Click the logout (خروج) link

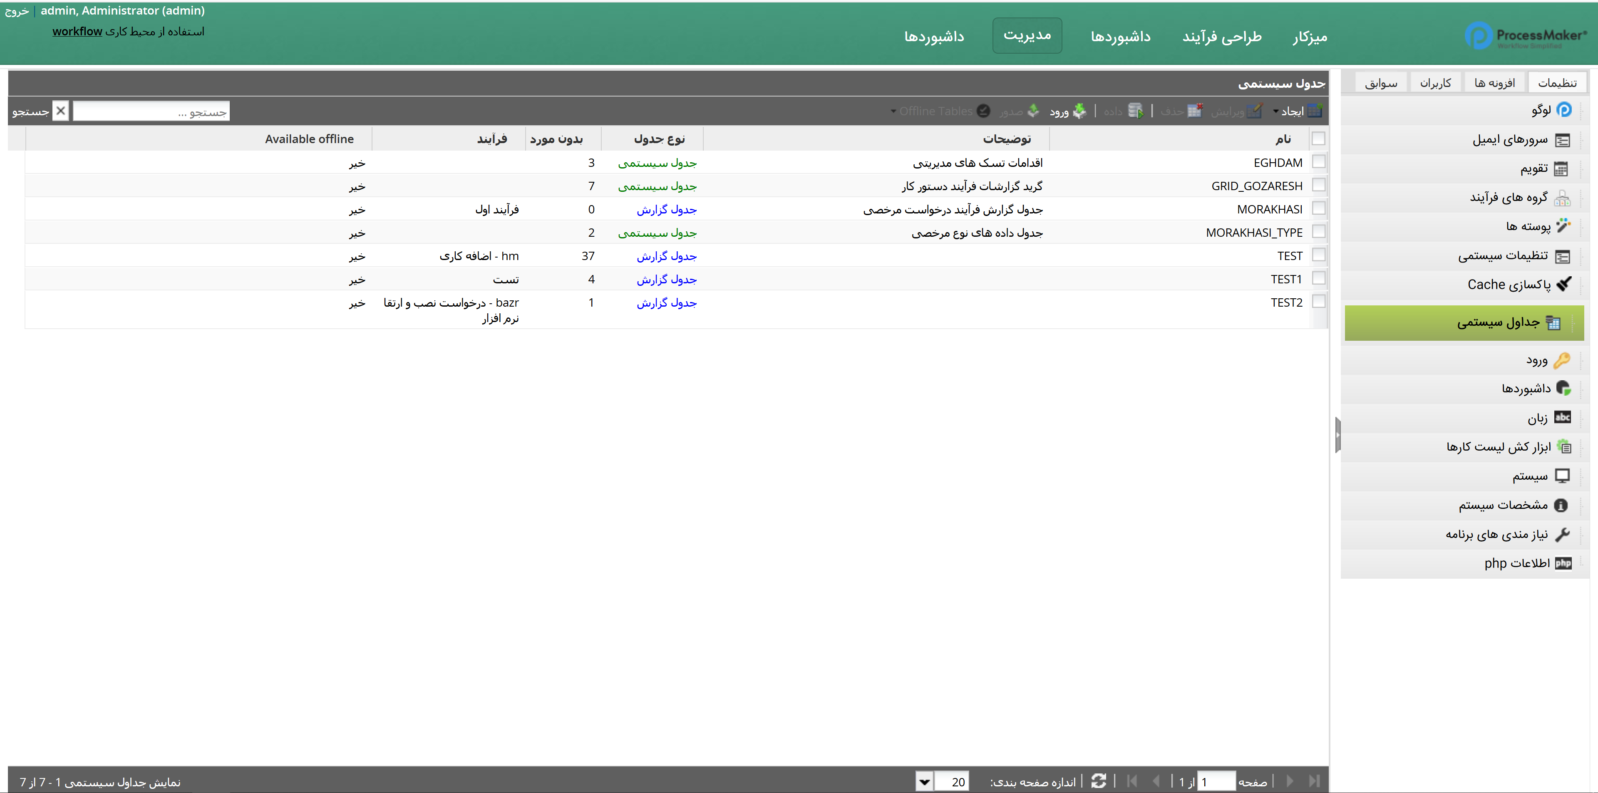pos(17,11)
